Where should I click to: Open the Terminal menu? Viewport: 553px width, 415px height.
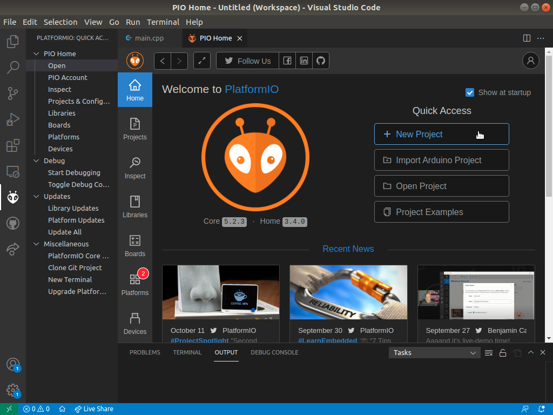[x=163, y=22]
